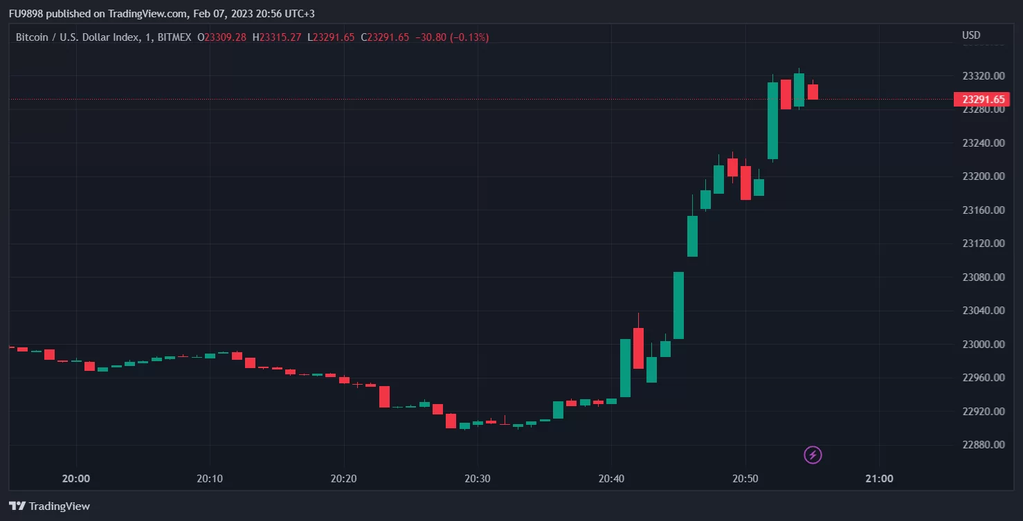Click the 23000.00 price axis label

[x=984, y=344]
